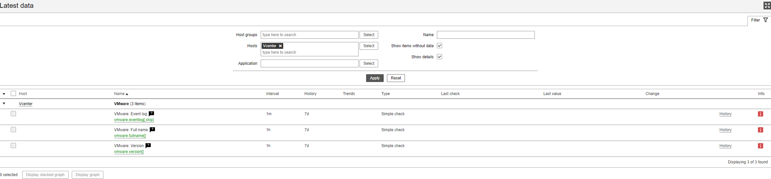Screen dimensions: 771x179
Task: Remove Vcenter tag from Hosts field
Action: click(x=280, y=46)
